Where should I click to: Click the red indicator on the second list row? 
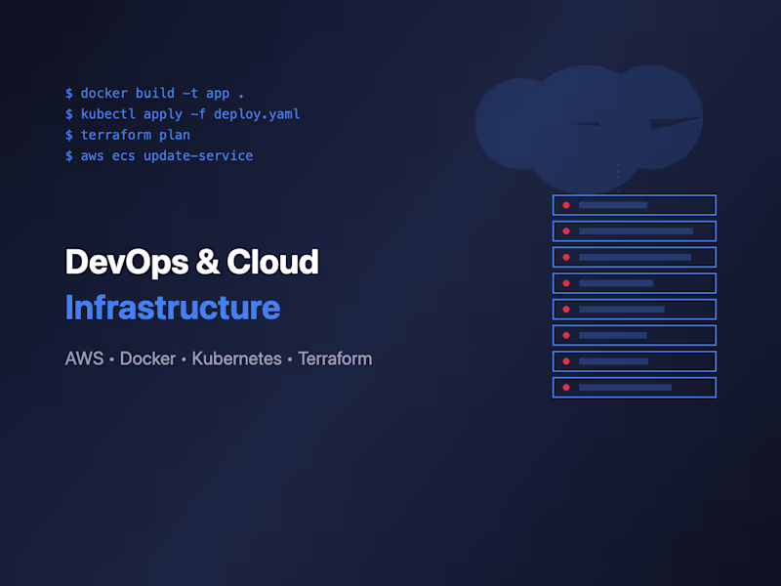click(x=567, y=231)
